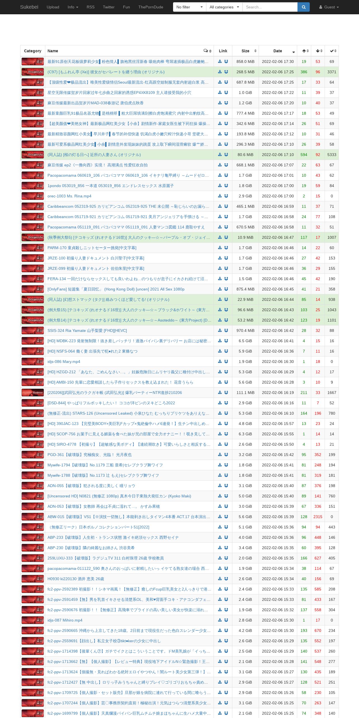
Task: Sort by leechers down-arrow column header
Action: tap(318, 51)
